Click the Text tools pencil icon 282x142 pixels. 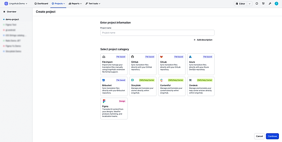[87, 3]
